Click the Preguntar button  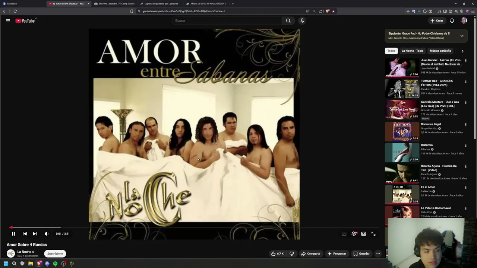coord(337,253)
